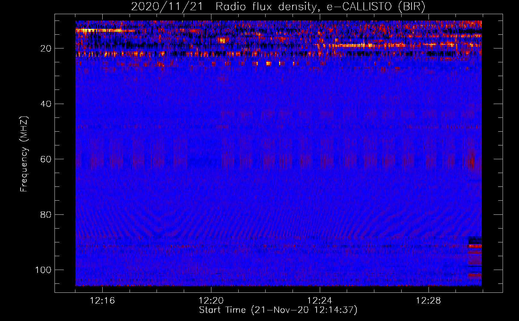Click the 12:28 time tick label
Viewport: 519px width, 321px height.
coord(429,301)
